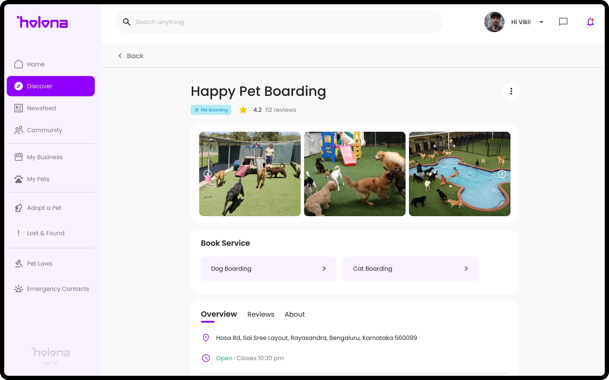Select Discover in sidebar
Viewport: 609px width, 380px height.
coord(51,86)
